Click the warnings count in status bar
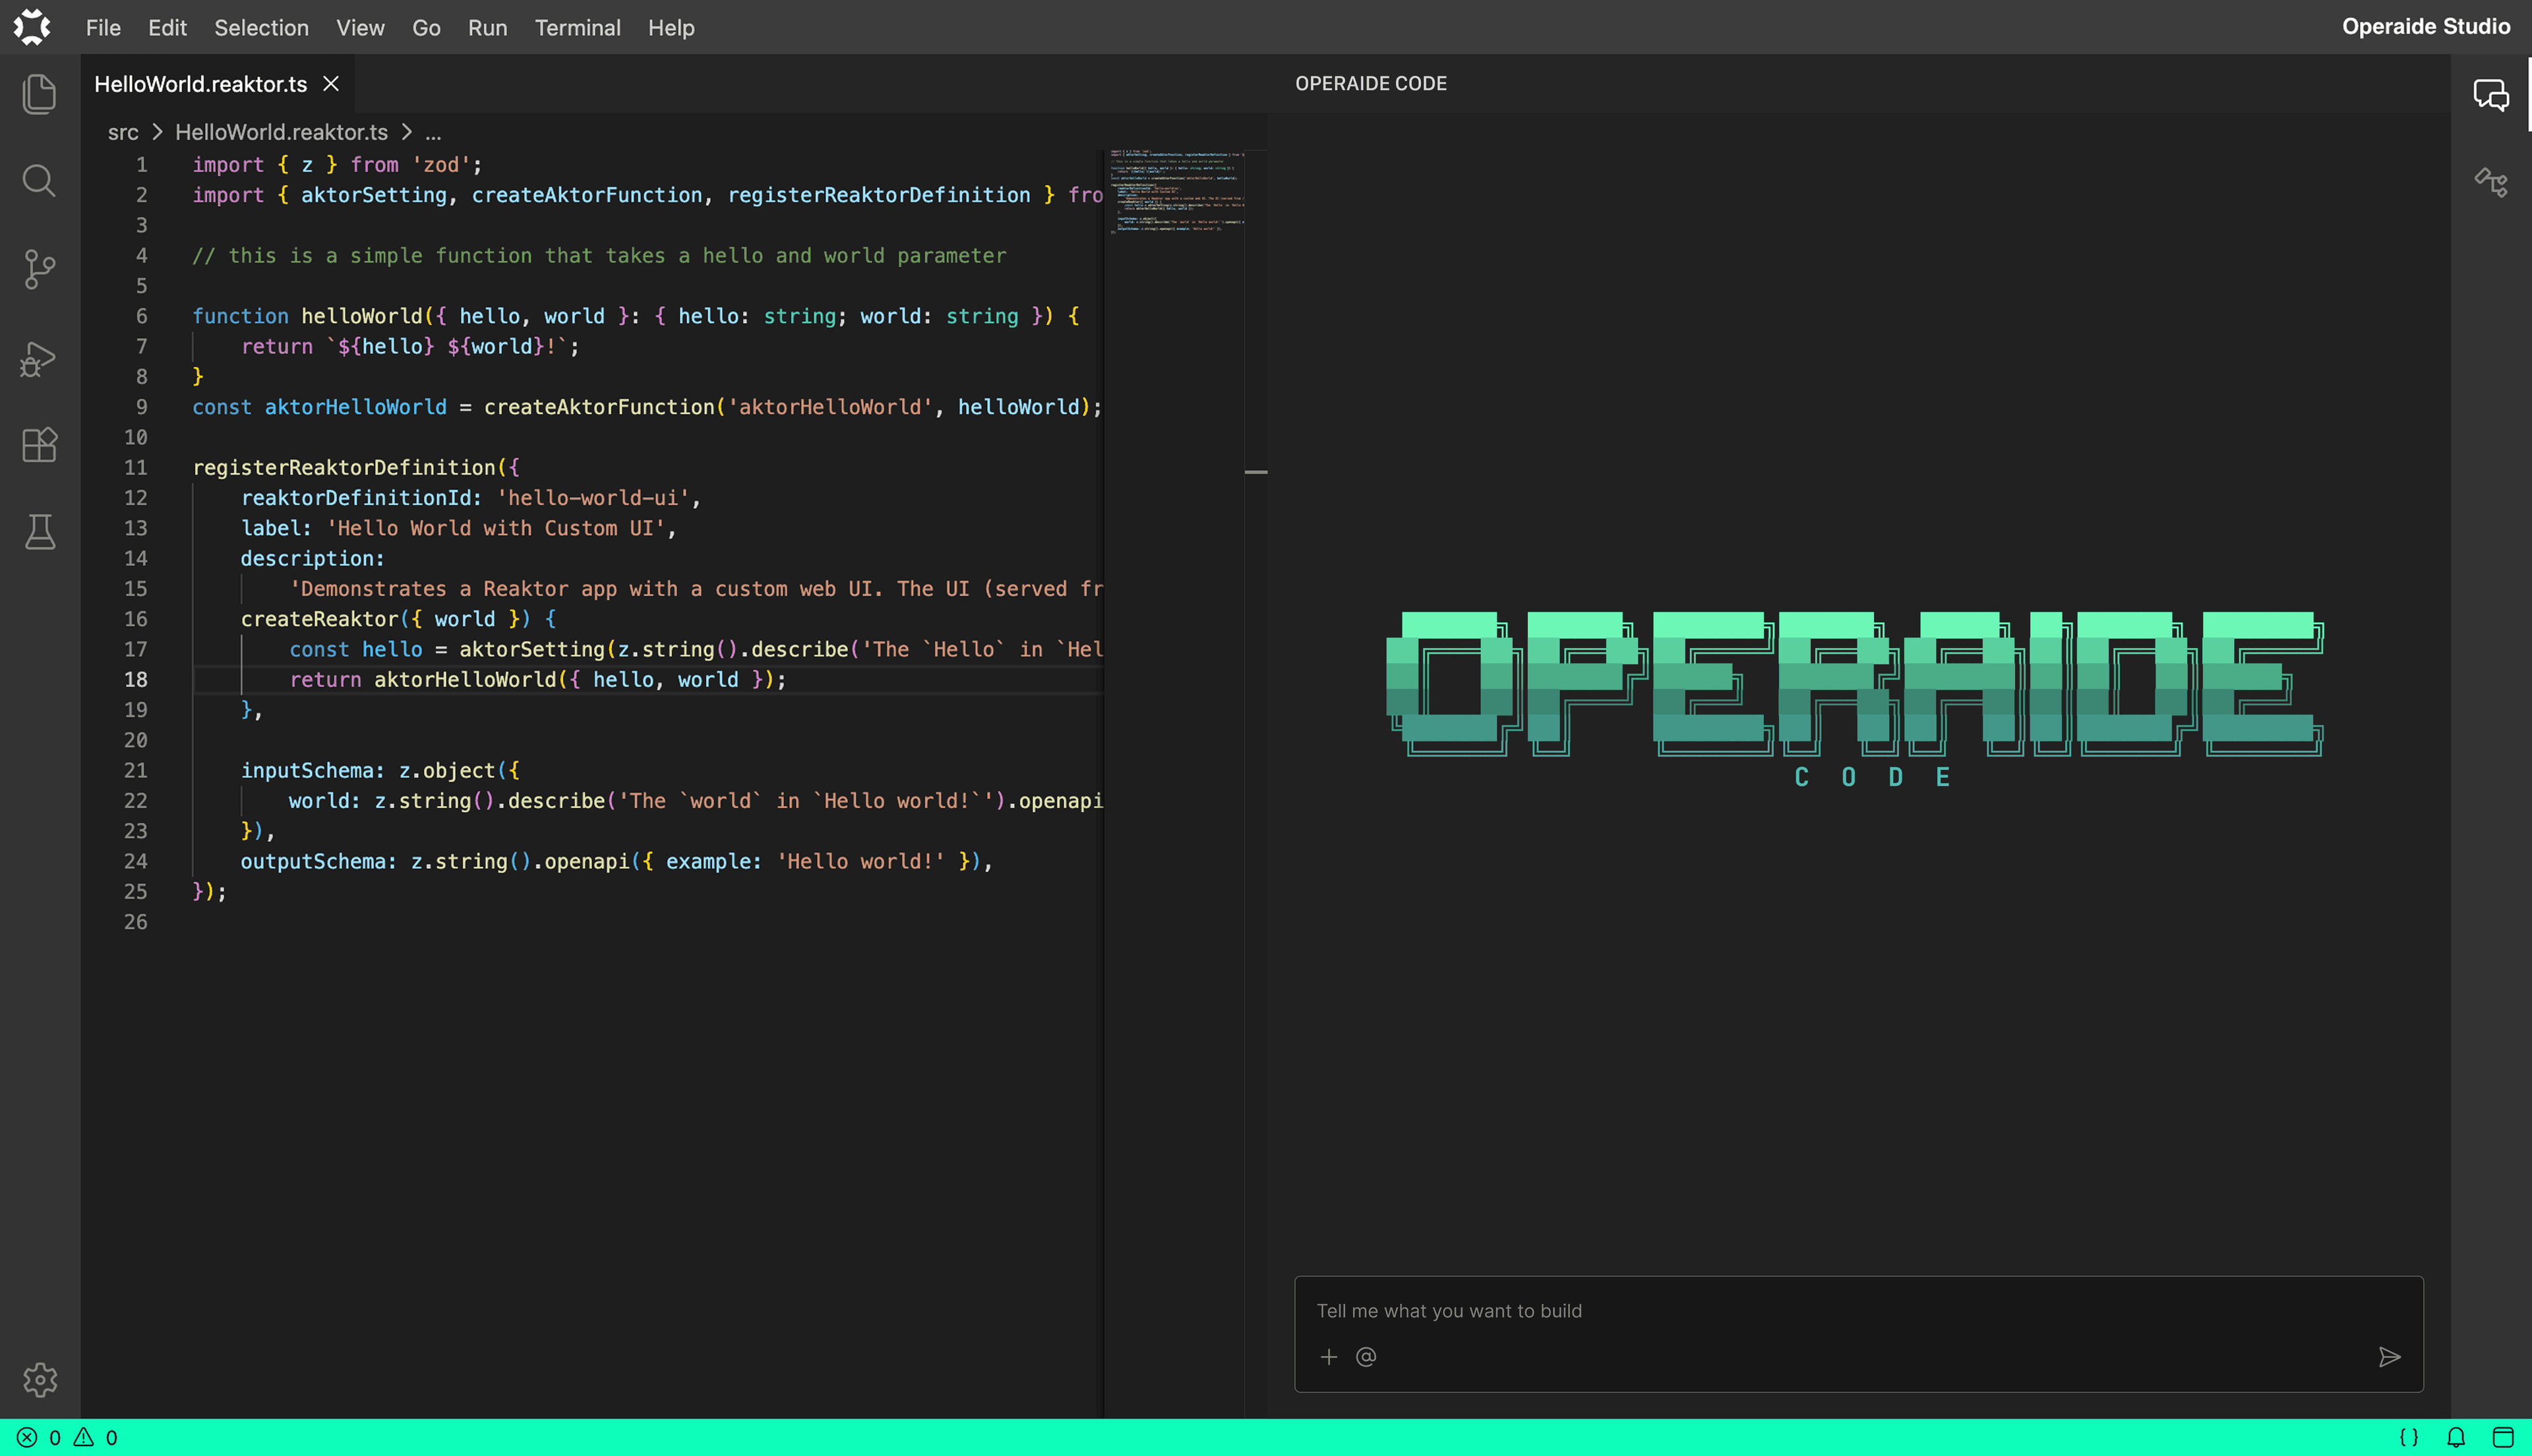The image size is (2532, 1456). (96, 1438)
